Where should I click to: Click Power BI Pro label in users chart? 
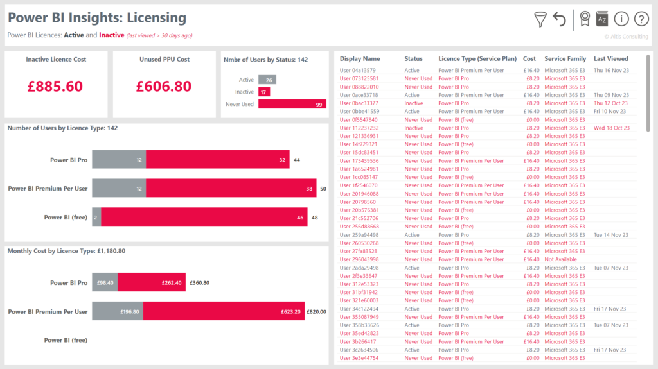(69, 160)
